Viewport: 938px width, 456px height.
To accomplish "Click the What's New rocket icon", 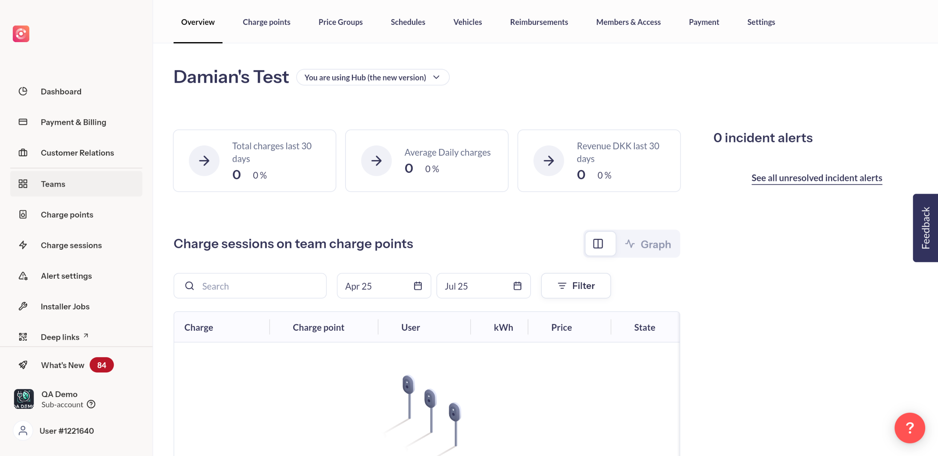I will [x=23, y=365].
